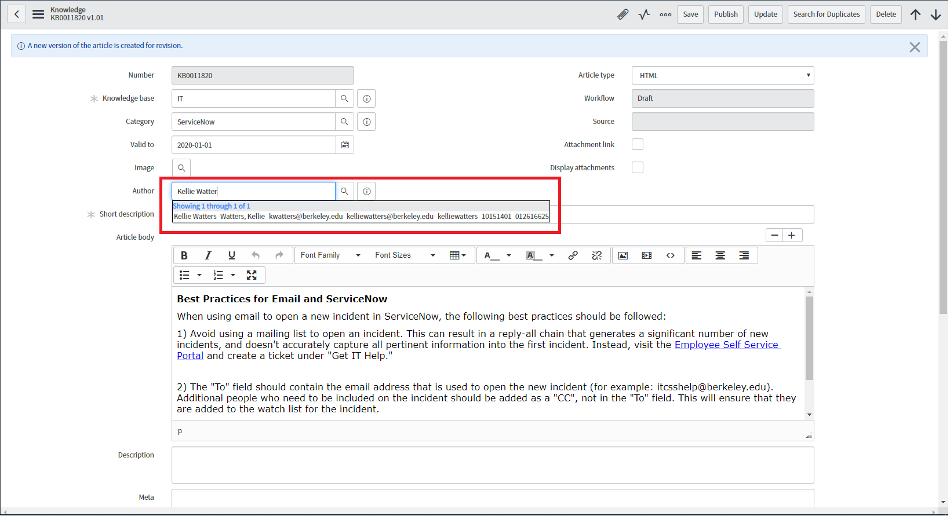The height and width of the screenshot is (516, 950).
Task: Click the remove link icon
Action: pos(596,255)
